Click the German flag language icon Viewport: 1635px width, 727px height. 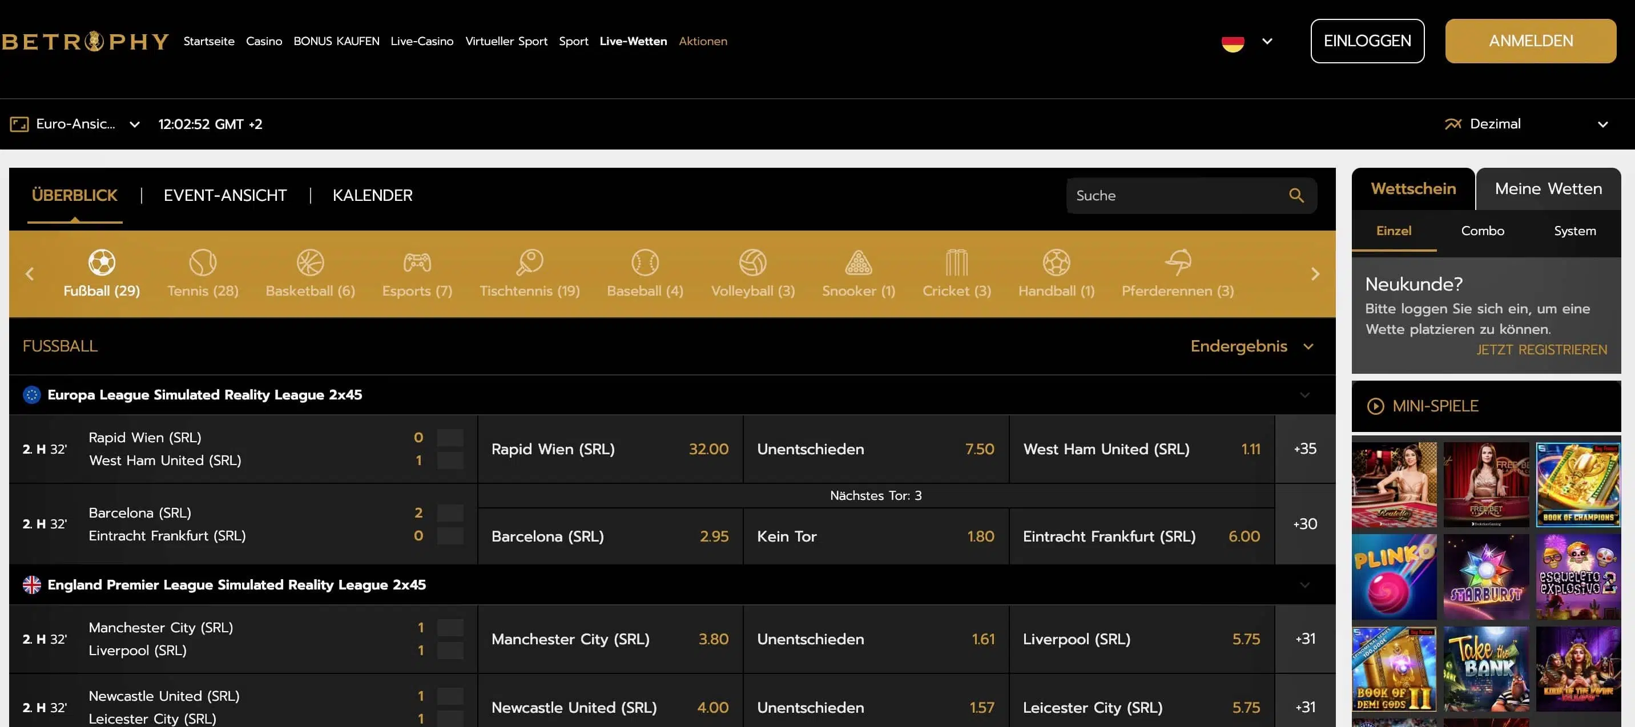point(1233,41)
